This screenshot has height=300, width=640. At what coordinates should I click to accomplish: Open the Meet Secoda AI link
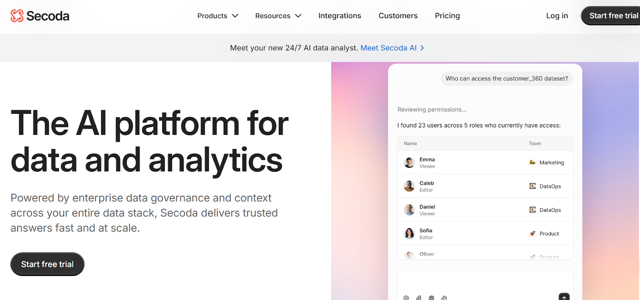tap(388, 48)
